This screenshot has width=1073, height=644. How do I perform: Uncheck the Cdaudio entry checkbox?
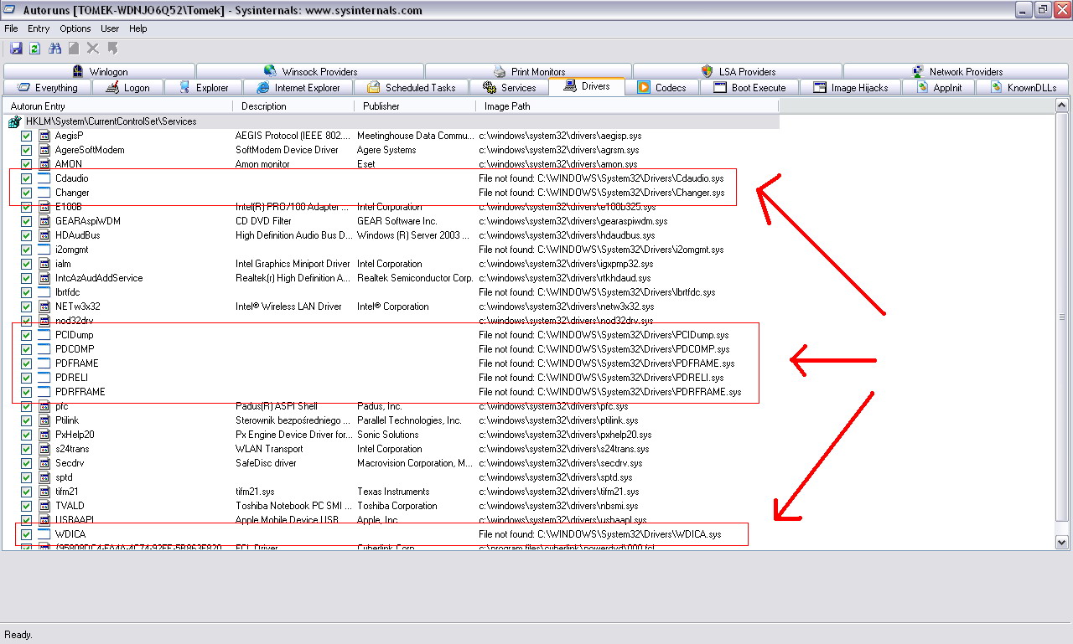tap(27, 178)
